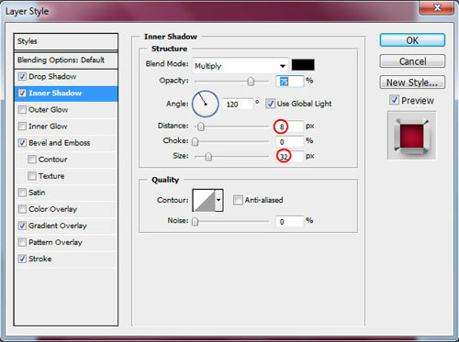Select the Drop Shadow label row
459x342 pixels.
[52, 76]
